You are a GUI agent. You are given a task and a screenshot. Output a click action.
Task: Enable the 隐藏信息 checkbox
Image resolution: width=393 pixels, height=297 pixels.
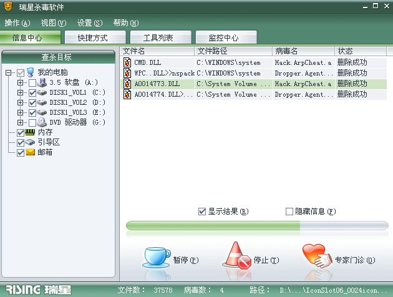(x=289, y=212)
